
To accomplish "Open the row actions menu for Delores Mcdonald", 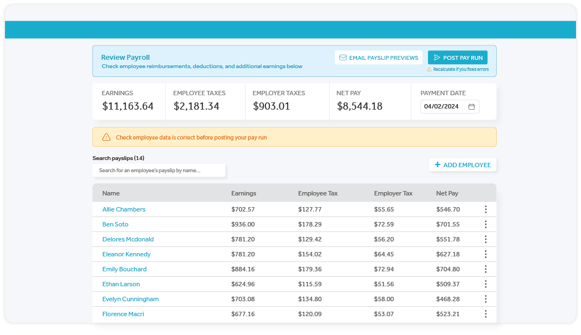I will [486, 239].
